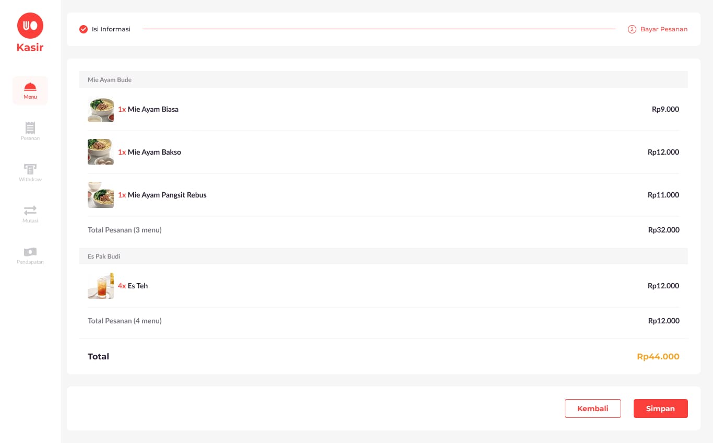The height and width of the screenshot is (443, 713).
Task: Click the Rp9.000 price
Action: (x=666, y=109)
